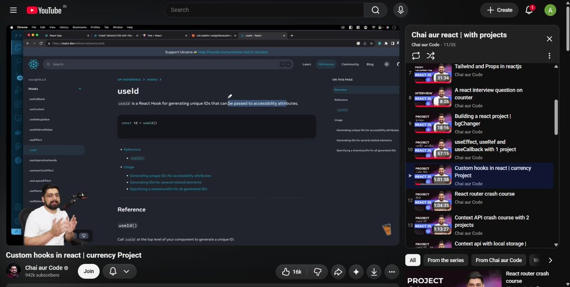Viewport: 570px width, 287px height.
Task: Open playlist three-dot options menu
Action: pos(549,56)
